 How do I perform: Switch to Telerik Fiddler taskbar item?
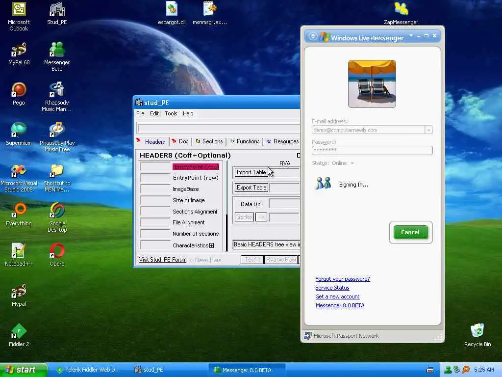tap(89, 370)
